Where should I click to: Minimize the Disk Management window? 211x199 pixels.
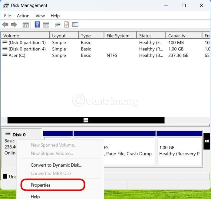point(166,5)
